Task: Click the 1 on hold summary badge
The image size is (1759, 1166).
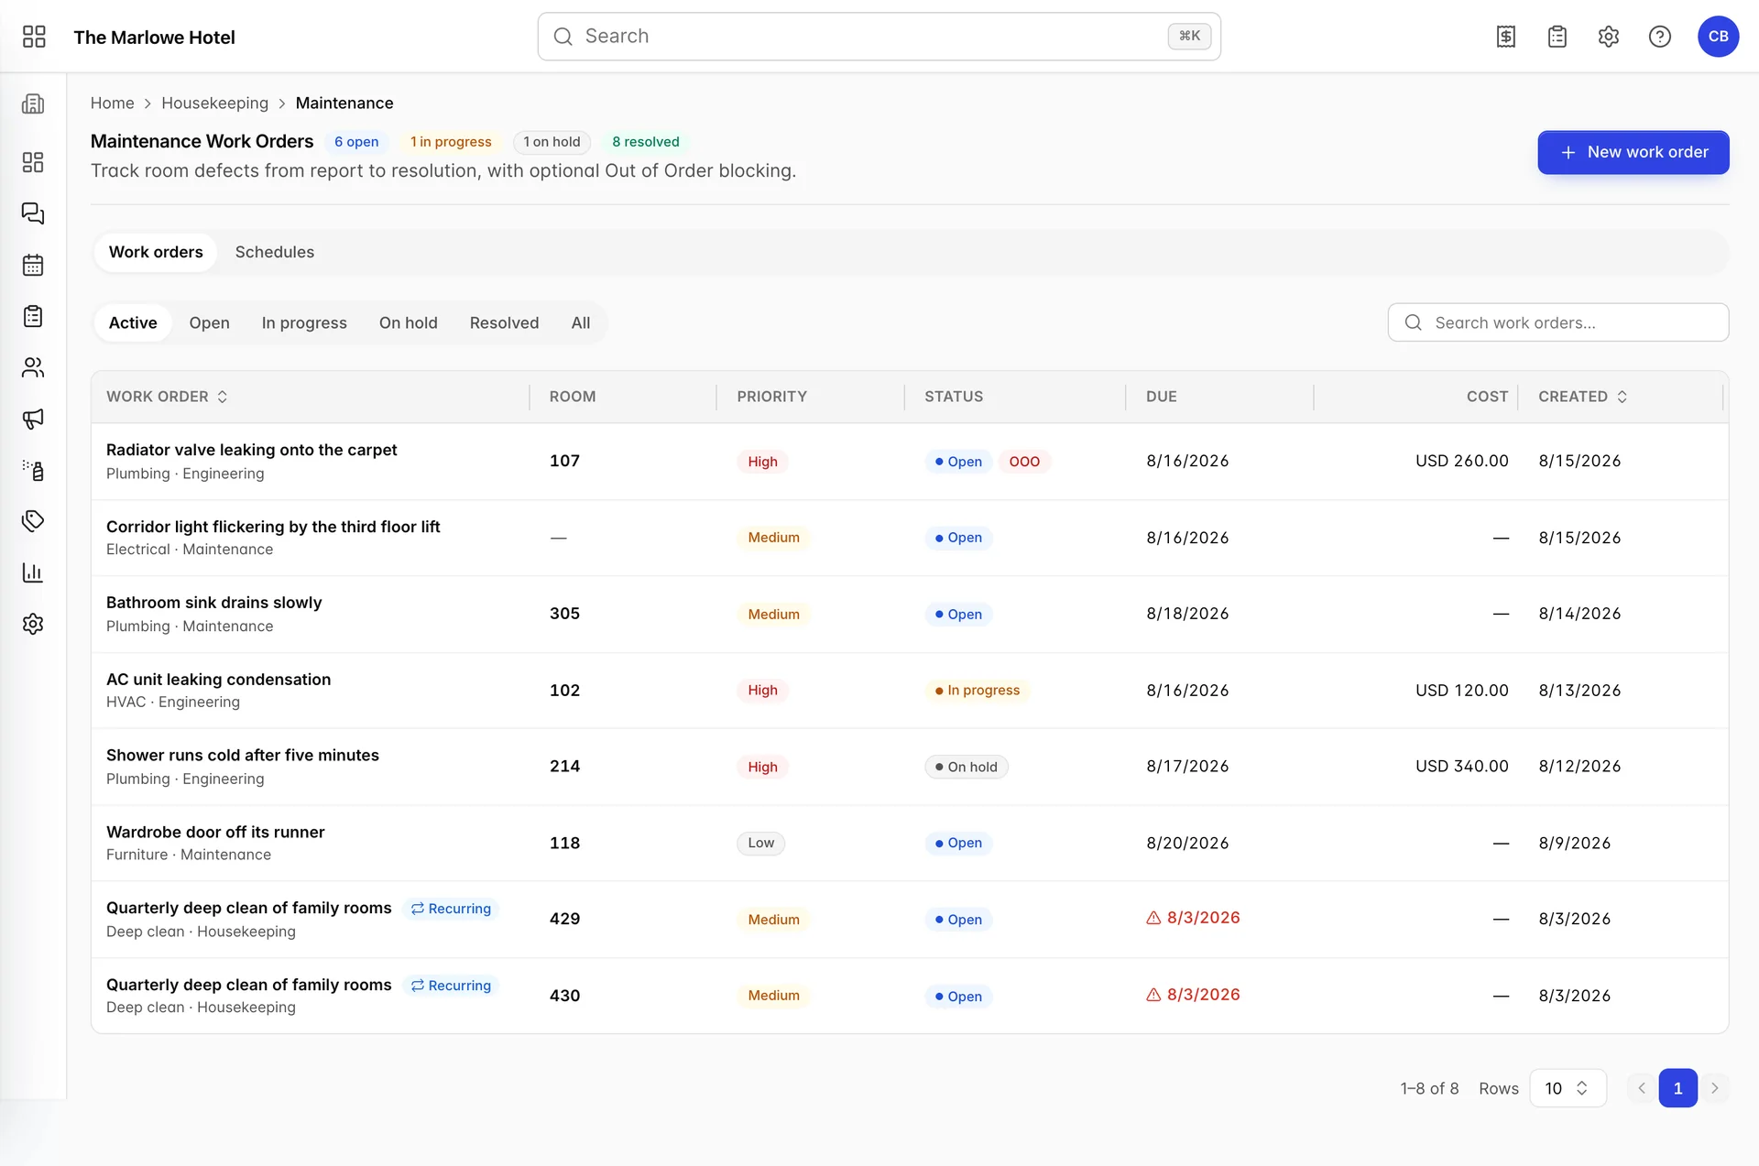Action: pyautogui.click(x=552, y=142)
